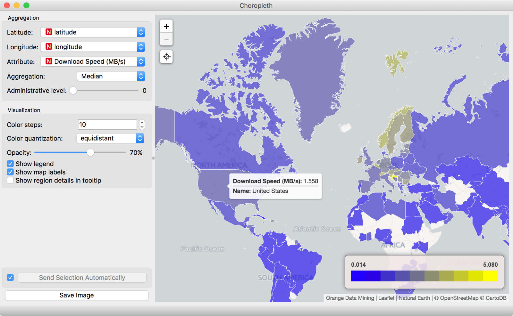Viewport: 513px width, 316px height.
Task: Click the Opacity 70% value label
Action: [136, 153]
